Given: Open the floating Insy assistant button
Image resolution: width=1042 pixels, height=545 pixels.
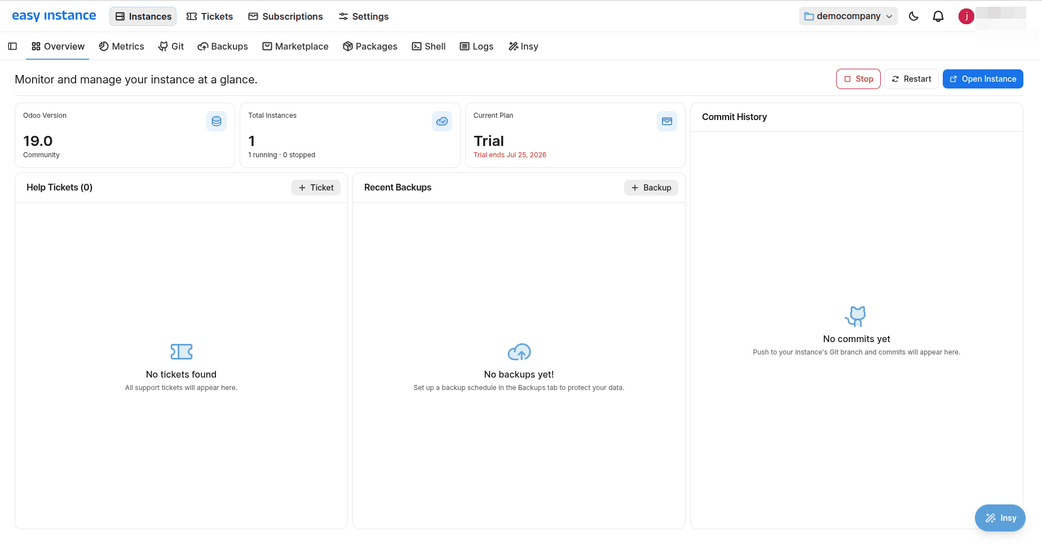Looking at the screenshot, I should point(1000,518).
